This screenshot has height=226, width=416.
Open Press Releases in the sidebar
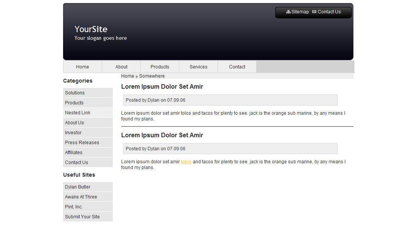click(88, 142)
